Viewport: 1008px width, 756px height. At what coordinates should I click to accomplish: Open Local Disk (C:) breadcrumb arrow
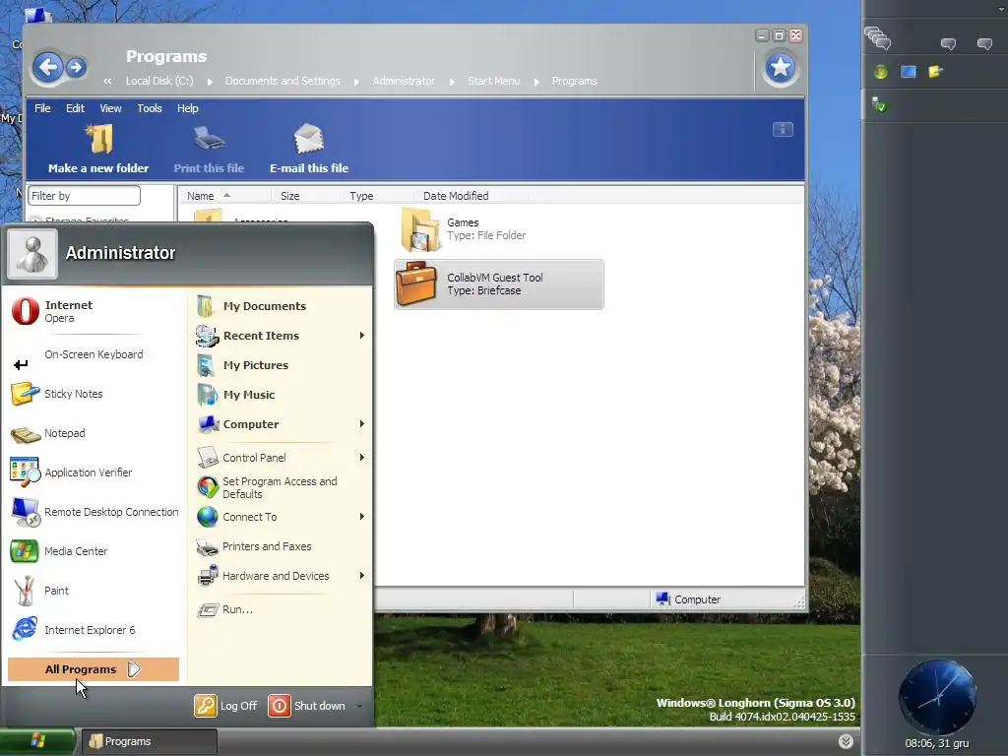pyautogui.click(x=209, y=82)
